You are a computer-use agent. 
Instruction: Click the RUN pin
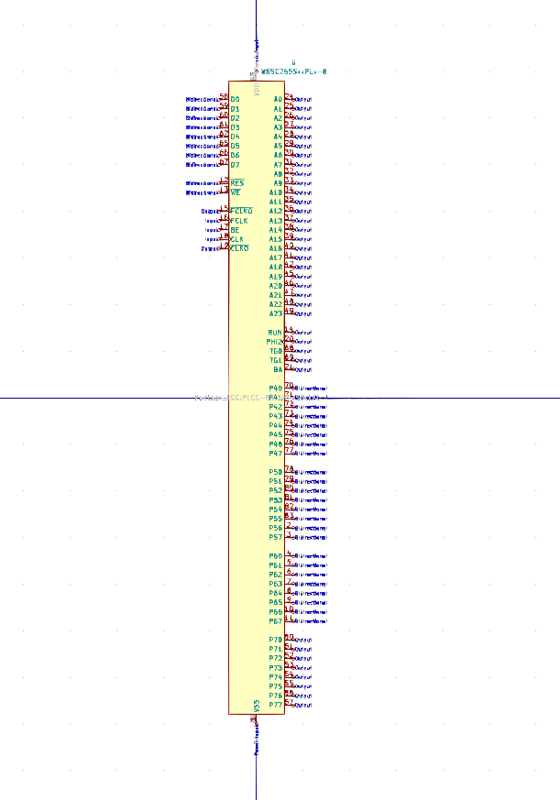[x=275, y=333]
